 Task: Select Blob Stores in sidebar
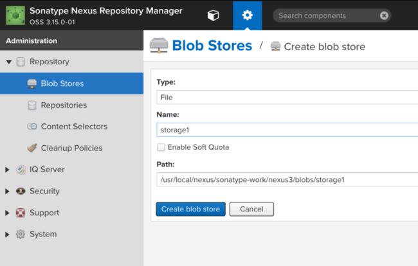click(71, 84)
